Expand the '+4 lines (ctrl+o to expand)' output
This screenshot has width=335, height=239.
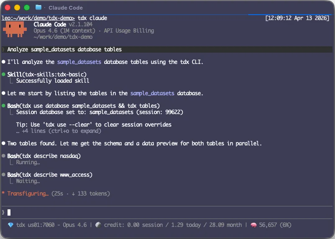coord(59,131)
